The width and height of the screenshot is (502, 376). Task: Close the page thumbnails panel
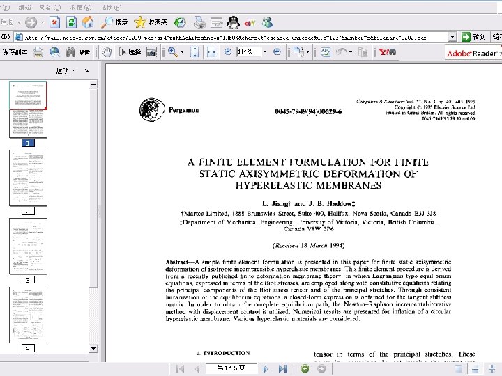pos(87,70)
